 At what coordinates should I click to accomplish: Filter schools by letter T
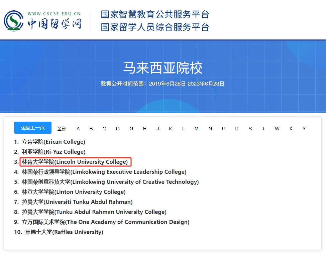pos(263,129)
